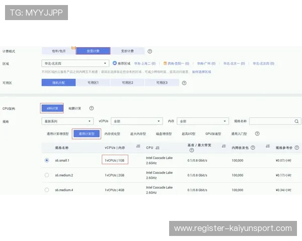Switch to 通用计算增强型 tab

(57, 134)
